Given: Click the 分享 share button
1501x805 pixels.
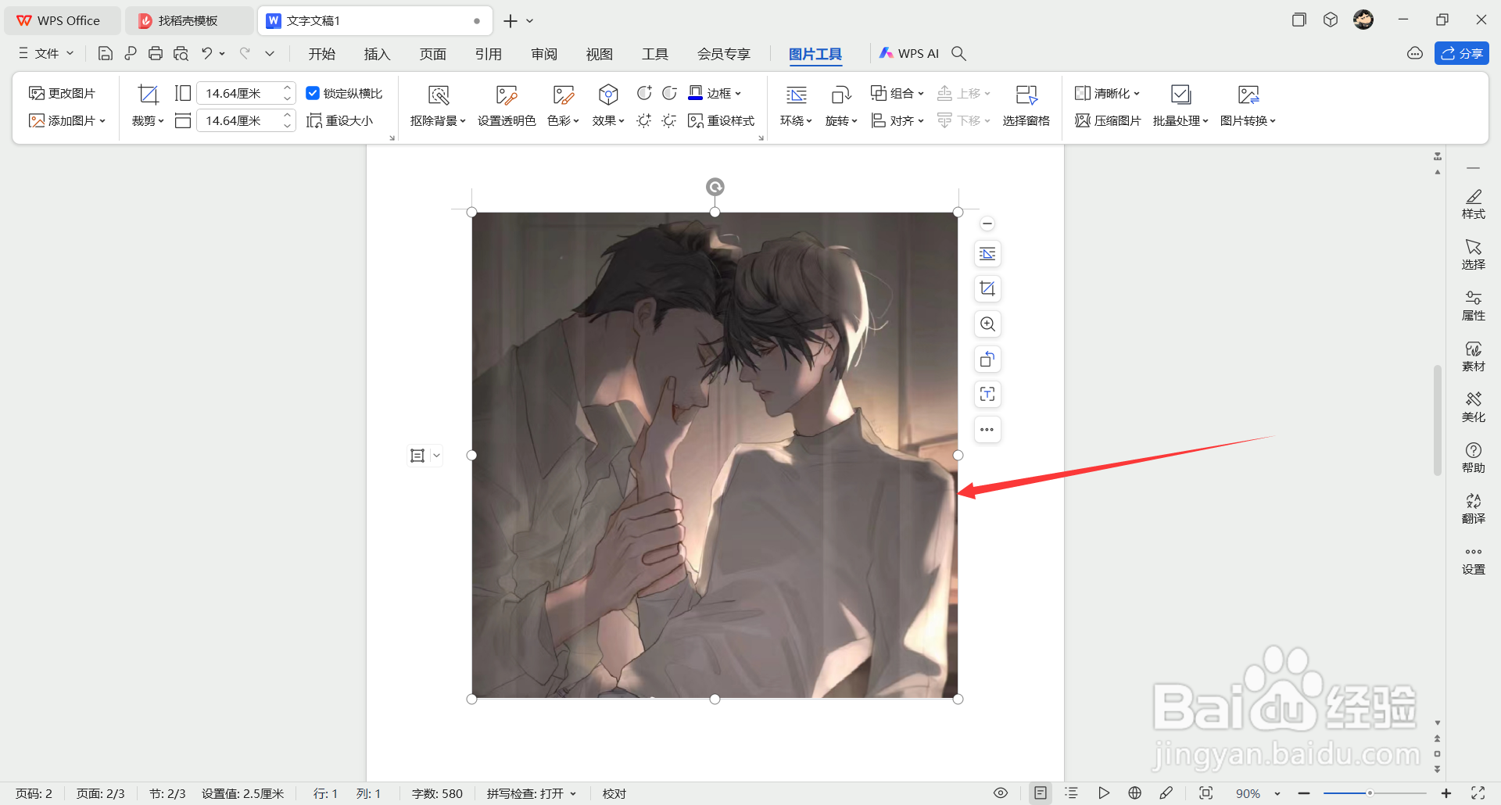Looking at the screenshot, I should (1462, 53).
